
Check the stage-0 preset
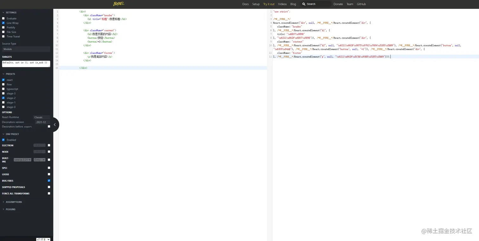(x=3, y=107)
